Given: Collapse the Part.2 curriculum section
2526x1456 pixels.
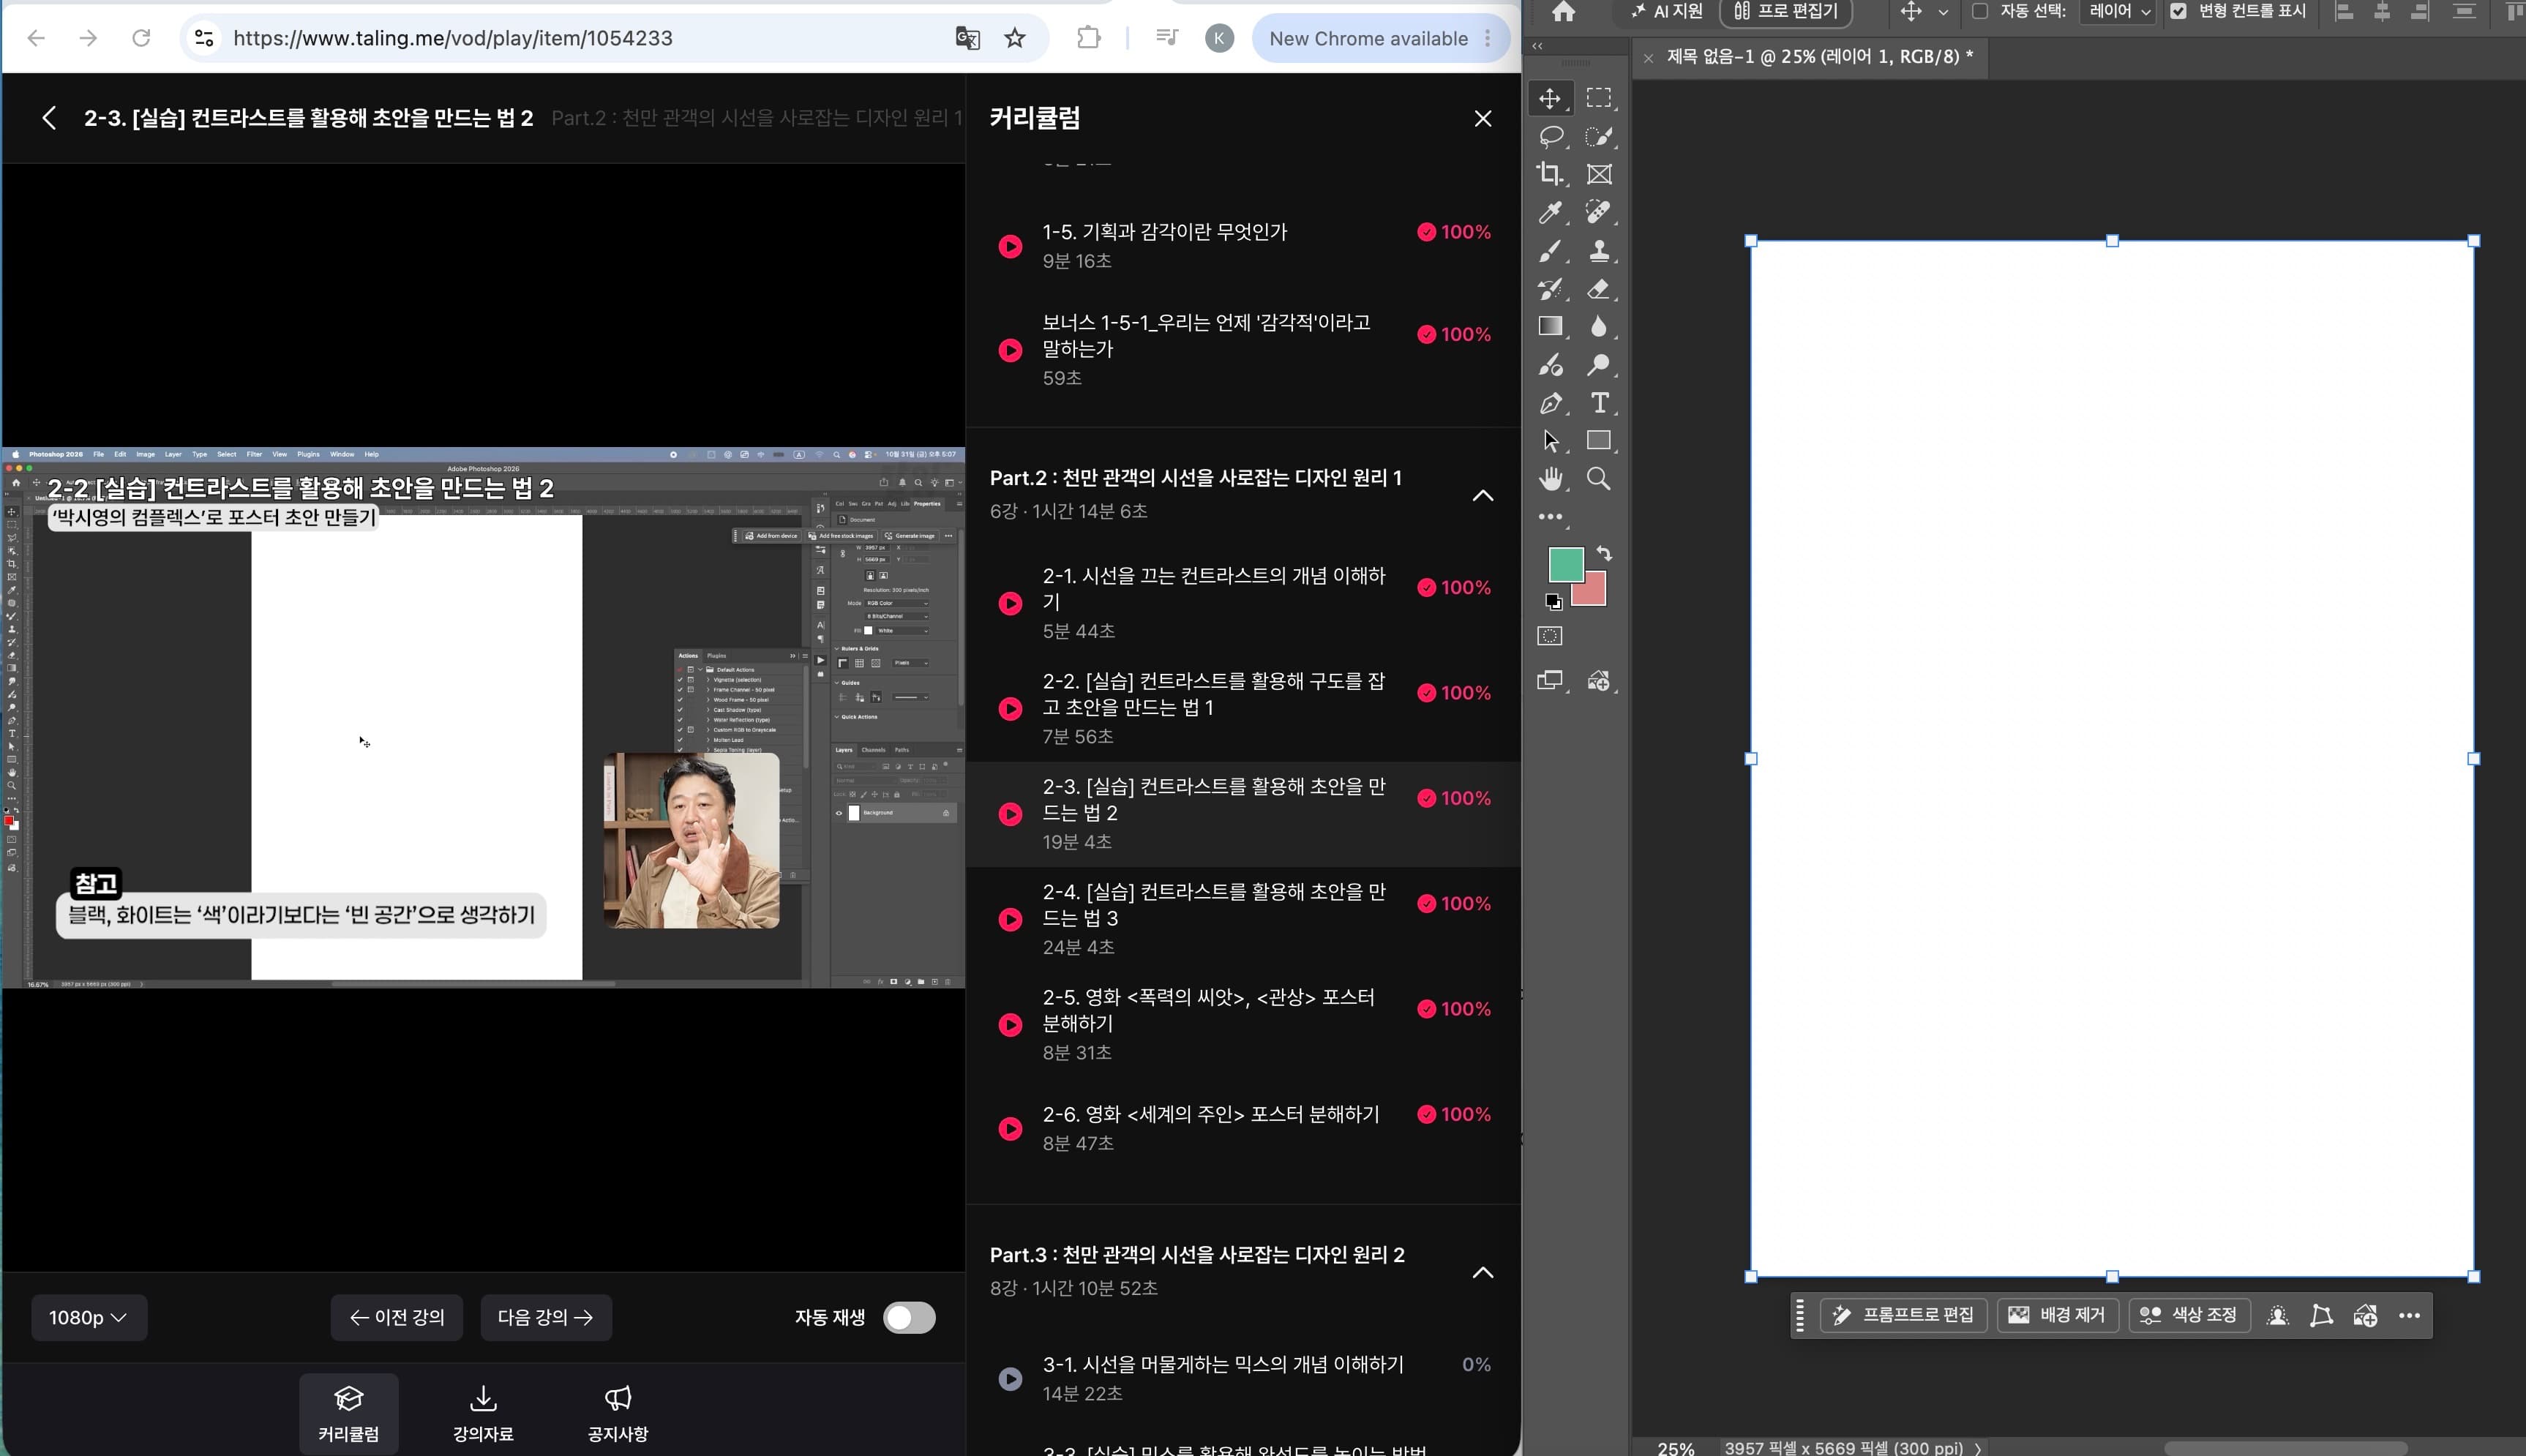Looking at the screenshot, I should coord(1482,495).
